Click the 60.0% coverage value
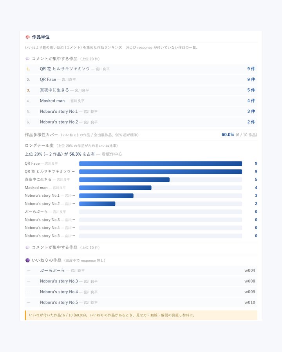282x352 pixels. [x=228, y=135]
